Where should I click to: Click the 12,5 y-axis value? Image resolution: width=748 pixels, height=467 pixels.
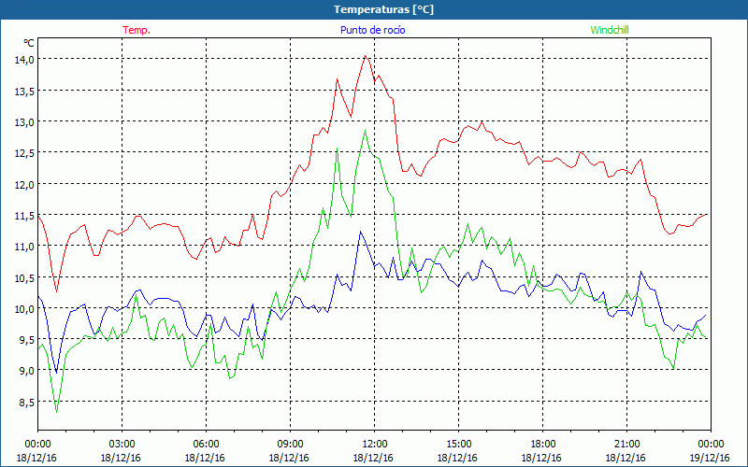click(x=25, y=153)
